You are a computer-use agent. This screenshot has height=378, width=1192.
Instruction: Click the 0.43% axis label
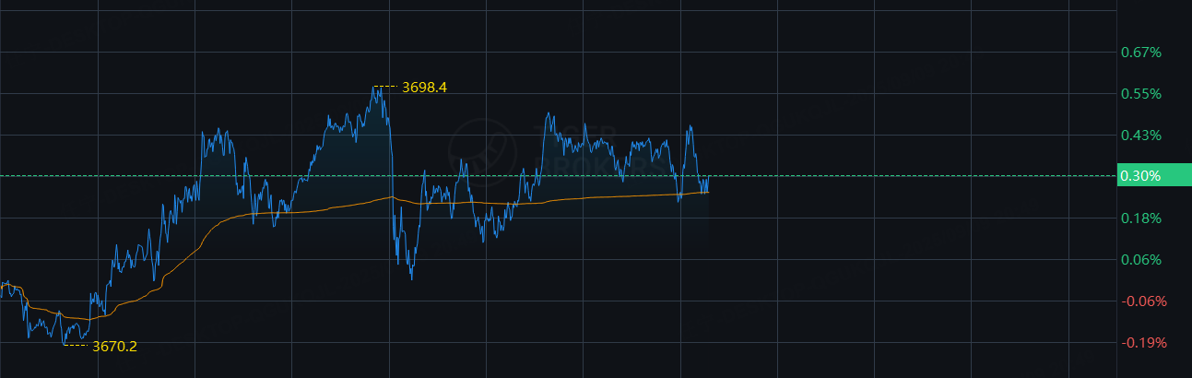click(x=1140, y=136)
